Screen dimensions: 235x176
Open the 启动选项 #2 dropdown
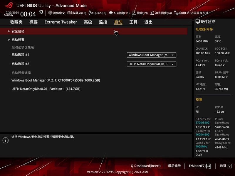tap(151, 64)
